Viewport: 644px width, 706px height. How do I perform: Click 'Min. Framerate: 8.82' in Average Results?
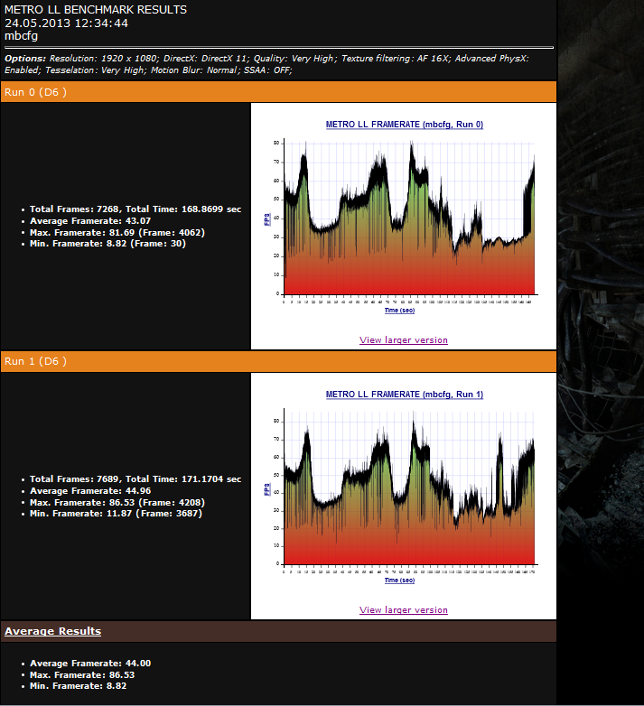click(78, 686)
